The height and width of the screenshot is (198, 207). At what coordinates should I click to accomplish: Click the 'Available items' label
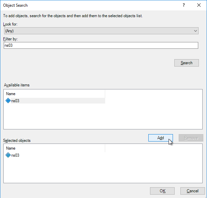pyautogui.click(x=17, y=85)
